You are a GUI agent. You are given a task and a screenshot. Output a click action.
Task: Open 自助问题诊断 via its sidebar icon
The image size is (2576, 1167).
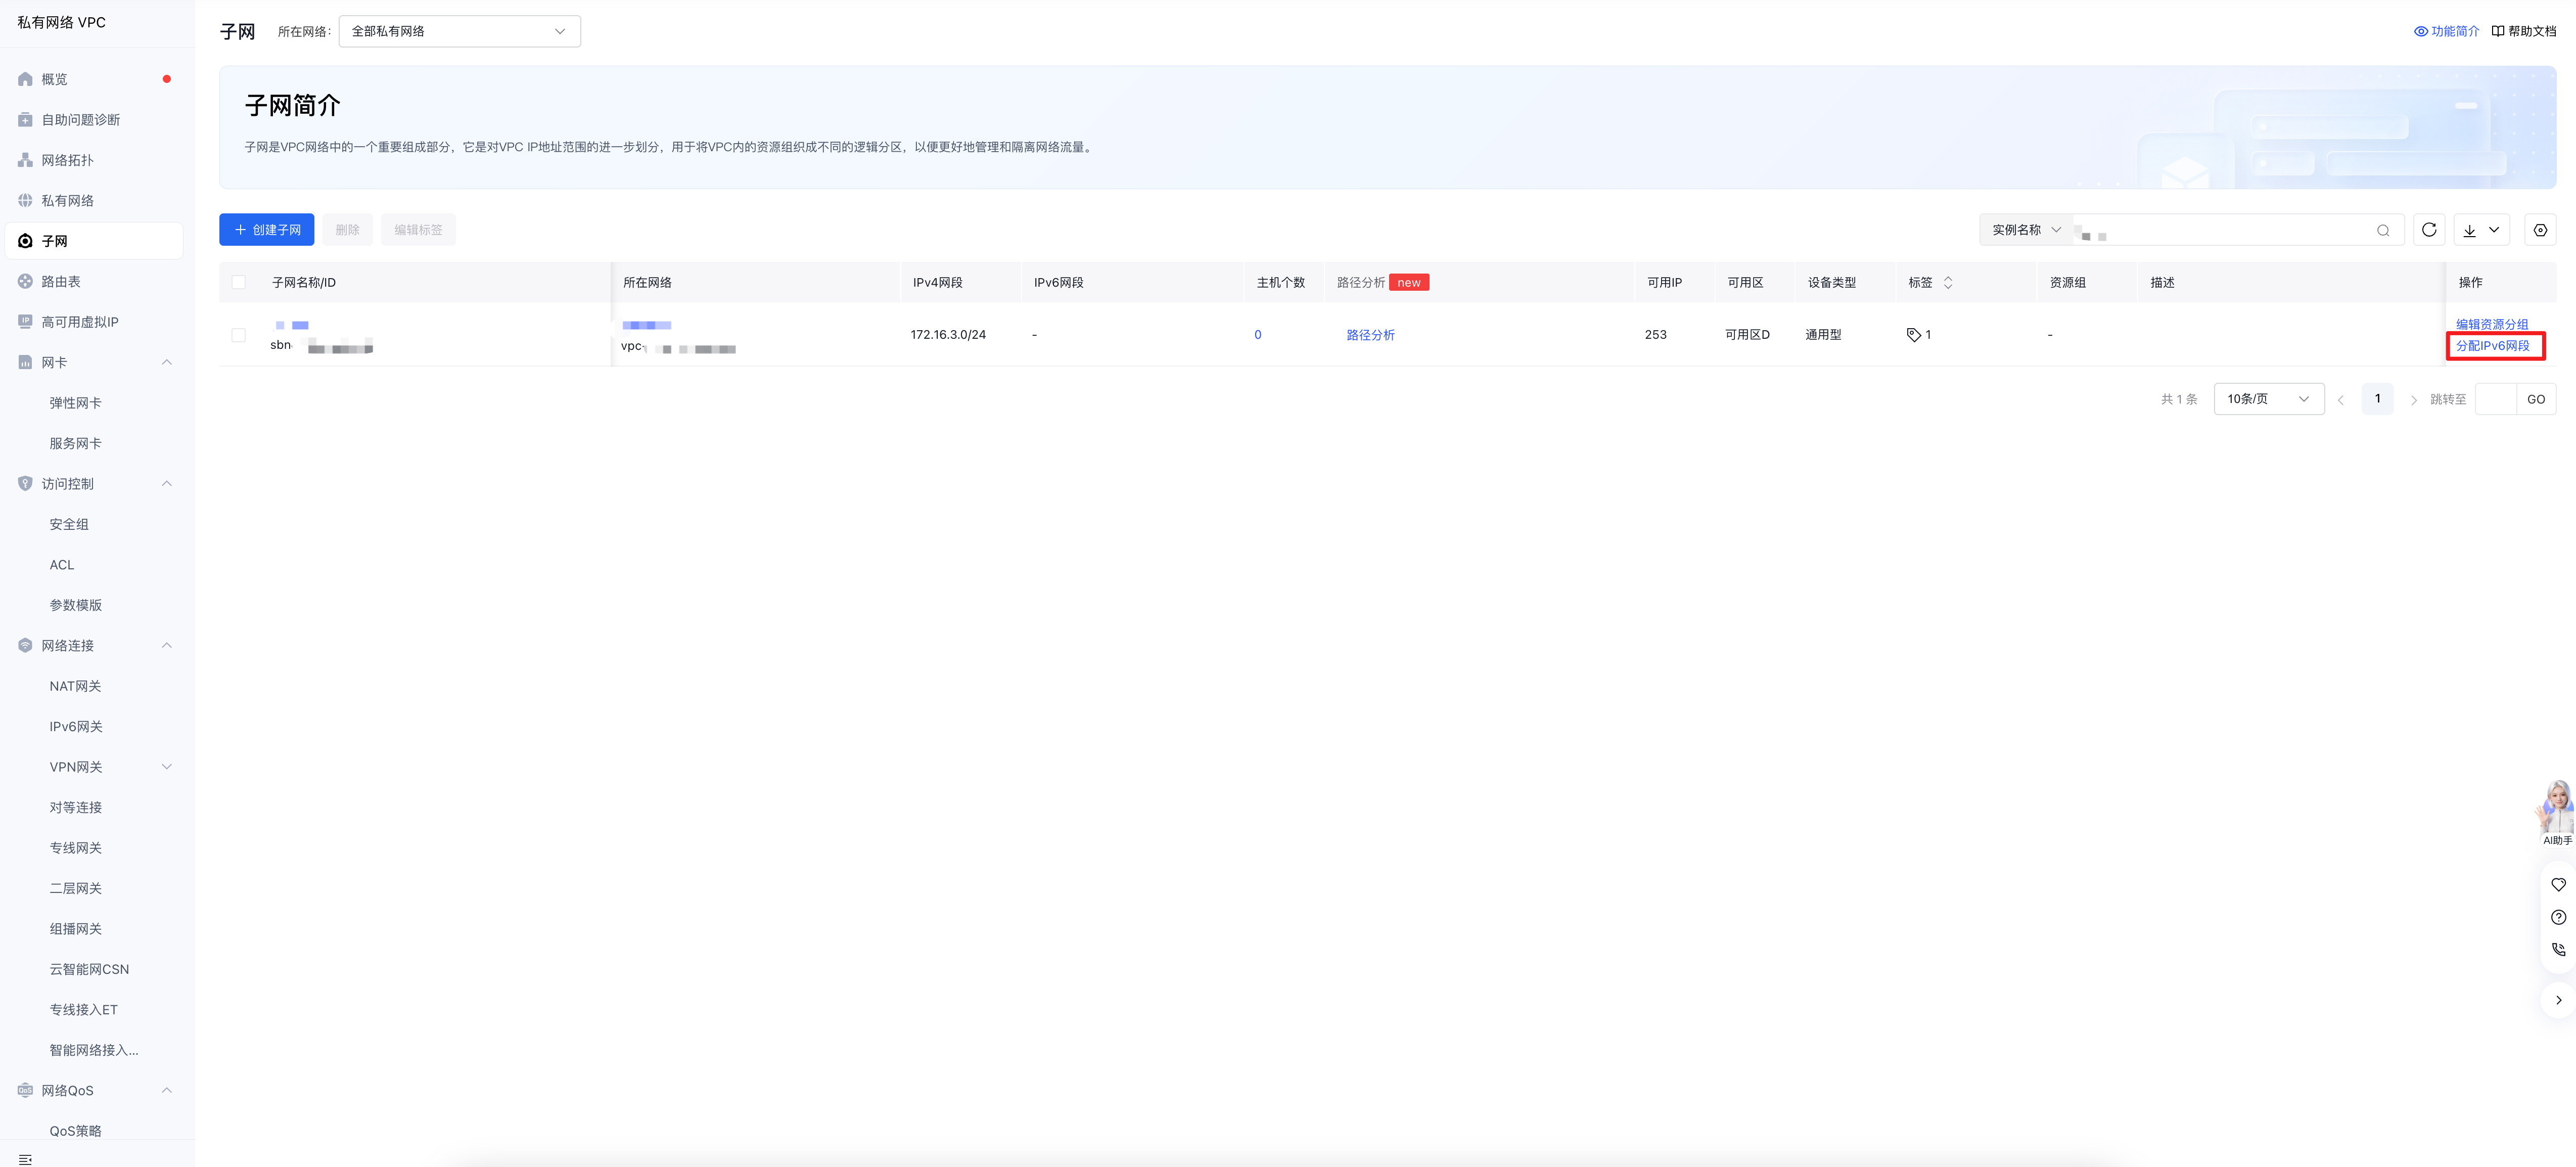tap(25, 120)
